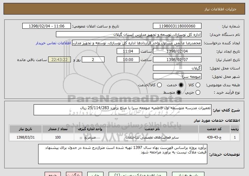249x176 pixels.
Task: Click the توضیحات خریدار text area
Action: pos(123,154)
